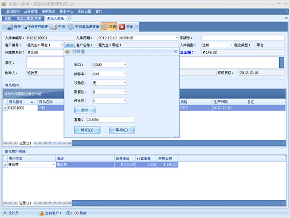Switch to the 商品入库单-列表 tab
Viewport: 290px width, 218px height.
pyautogui.click(x=29, y=19)
